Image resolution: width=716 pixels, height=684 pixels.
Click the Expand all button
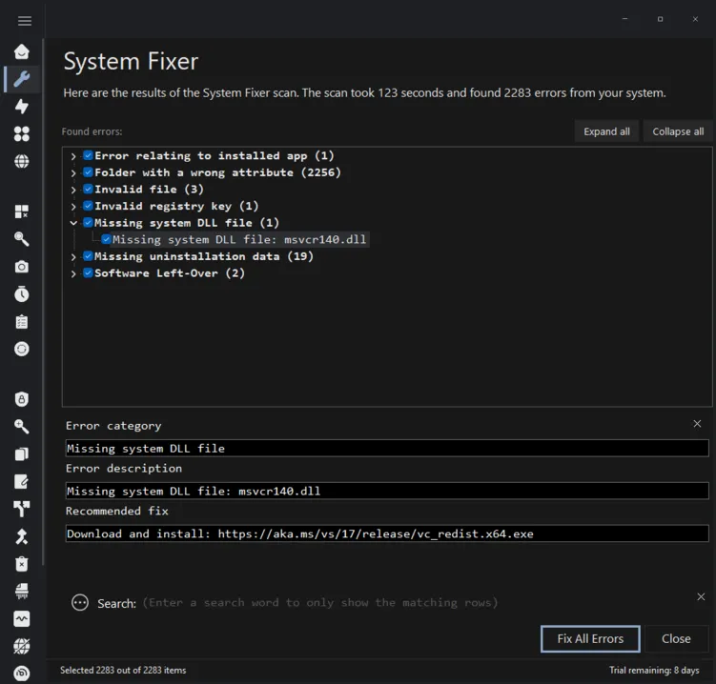click(x=606, y=131)
